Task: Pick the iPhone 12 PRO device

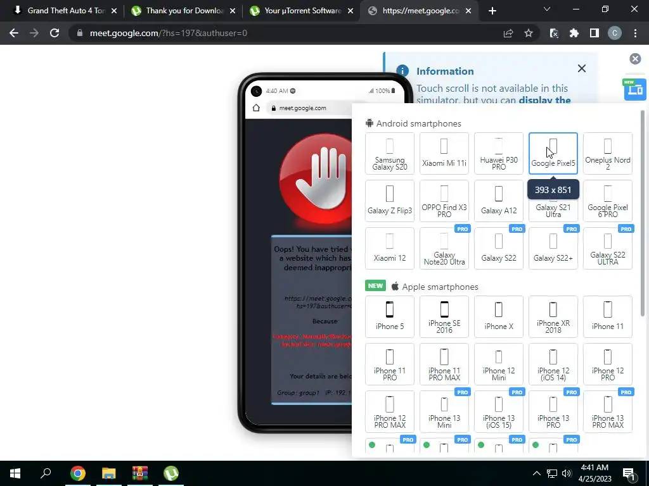Action: tap(608, 364)
